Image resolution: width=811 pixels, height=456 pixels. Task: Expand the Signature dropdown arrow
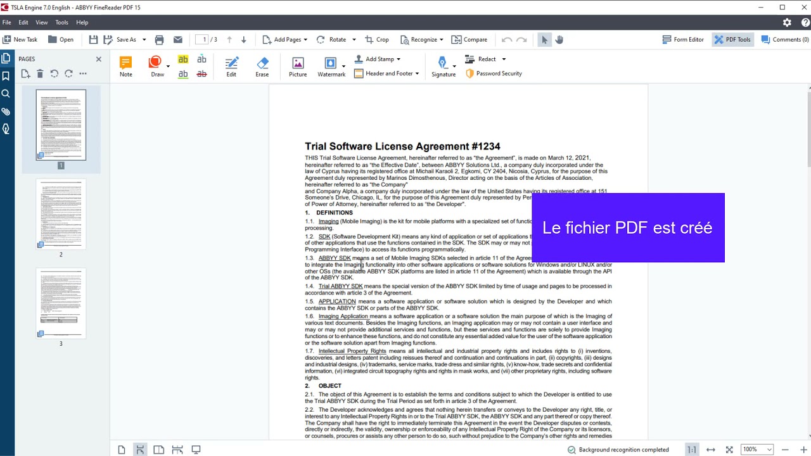coord(454,66)
